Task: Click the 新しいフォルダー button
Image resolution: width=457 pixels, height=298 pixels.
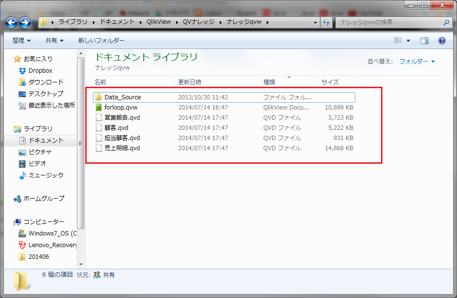Action: [101, 41]
